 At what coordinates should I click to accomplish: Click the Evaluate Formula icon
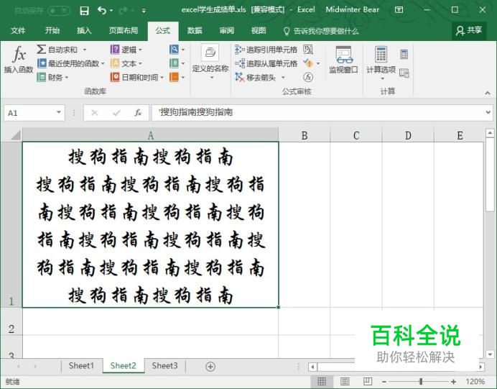coord(308,77)
